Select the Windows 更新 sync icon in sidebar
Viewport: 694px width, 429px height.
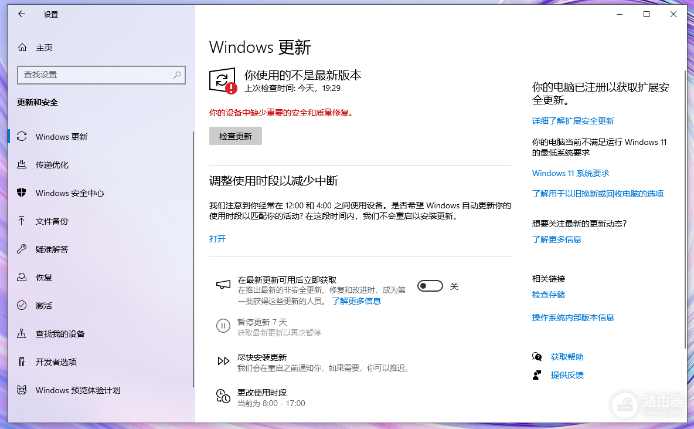(x=22, y=137)
